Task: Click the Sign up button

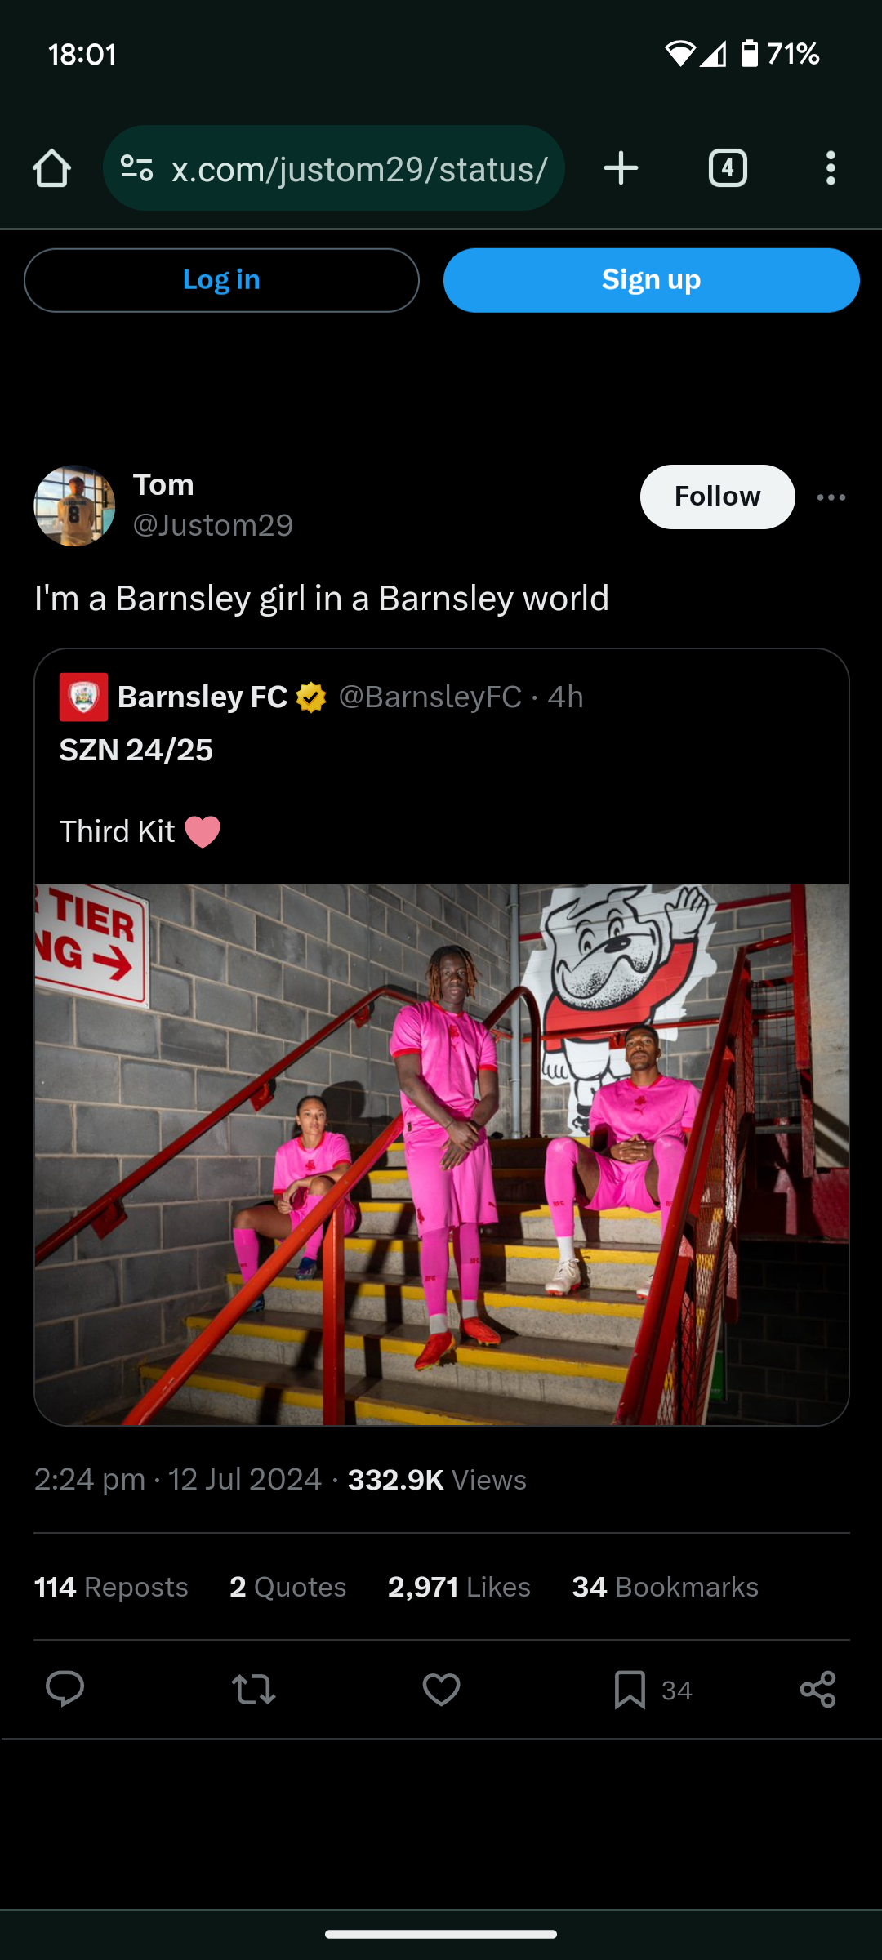Action: coord(651,280)
